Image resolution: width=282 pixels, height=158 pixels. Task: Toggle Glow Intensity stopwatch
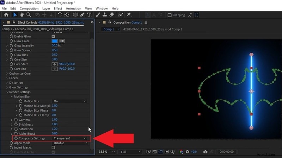coord(11,46)
